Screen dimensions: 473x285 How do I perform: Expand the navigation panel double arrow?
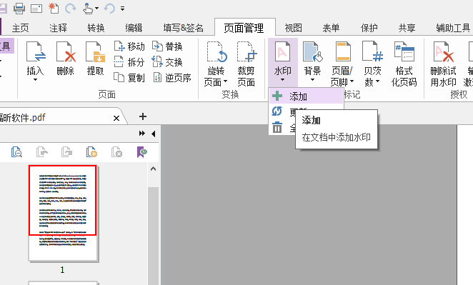click(x=141, y=134)
